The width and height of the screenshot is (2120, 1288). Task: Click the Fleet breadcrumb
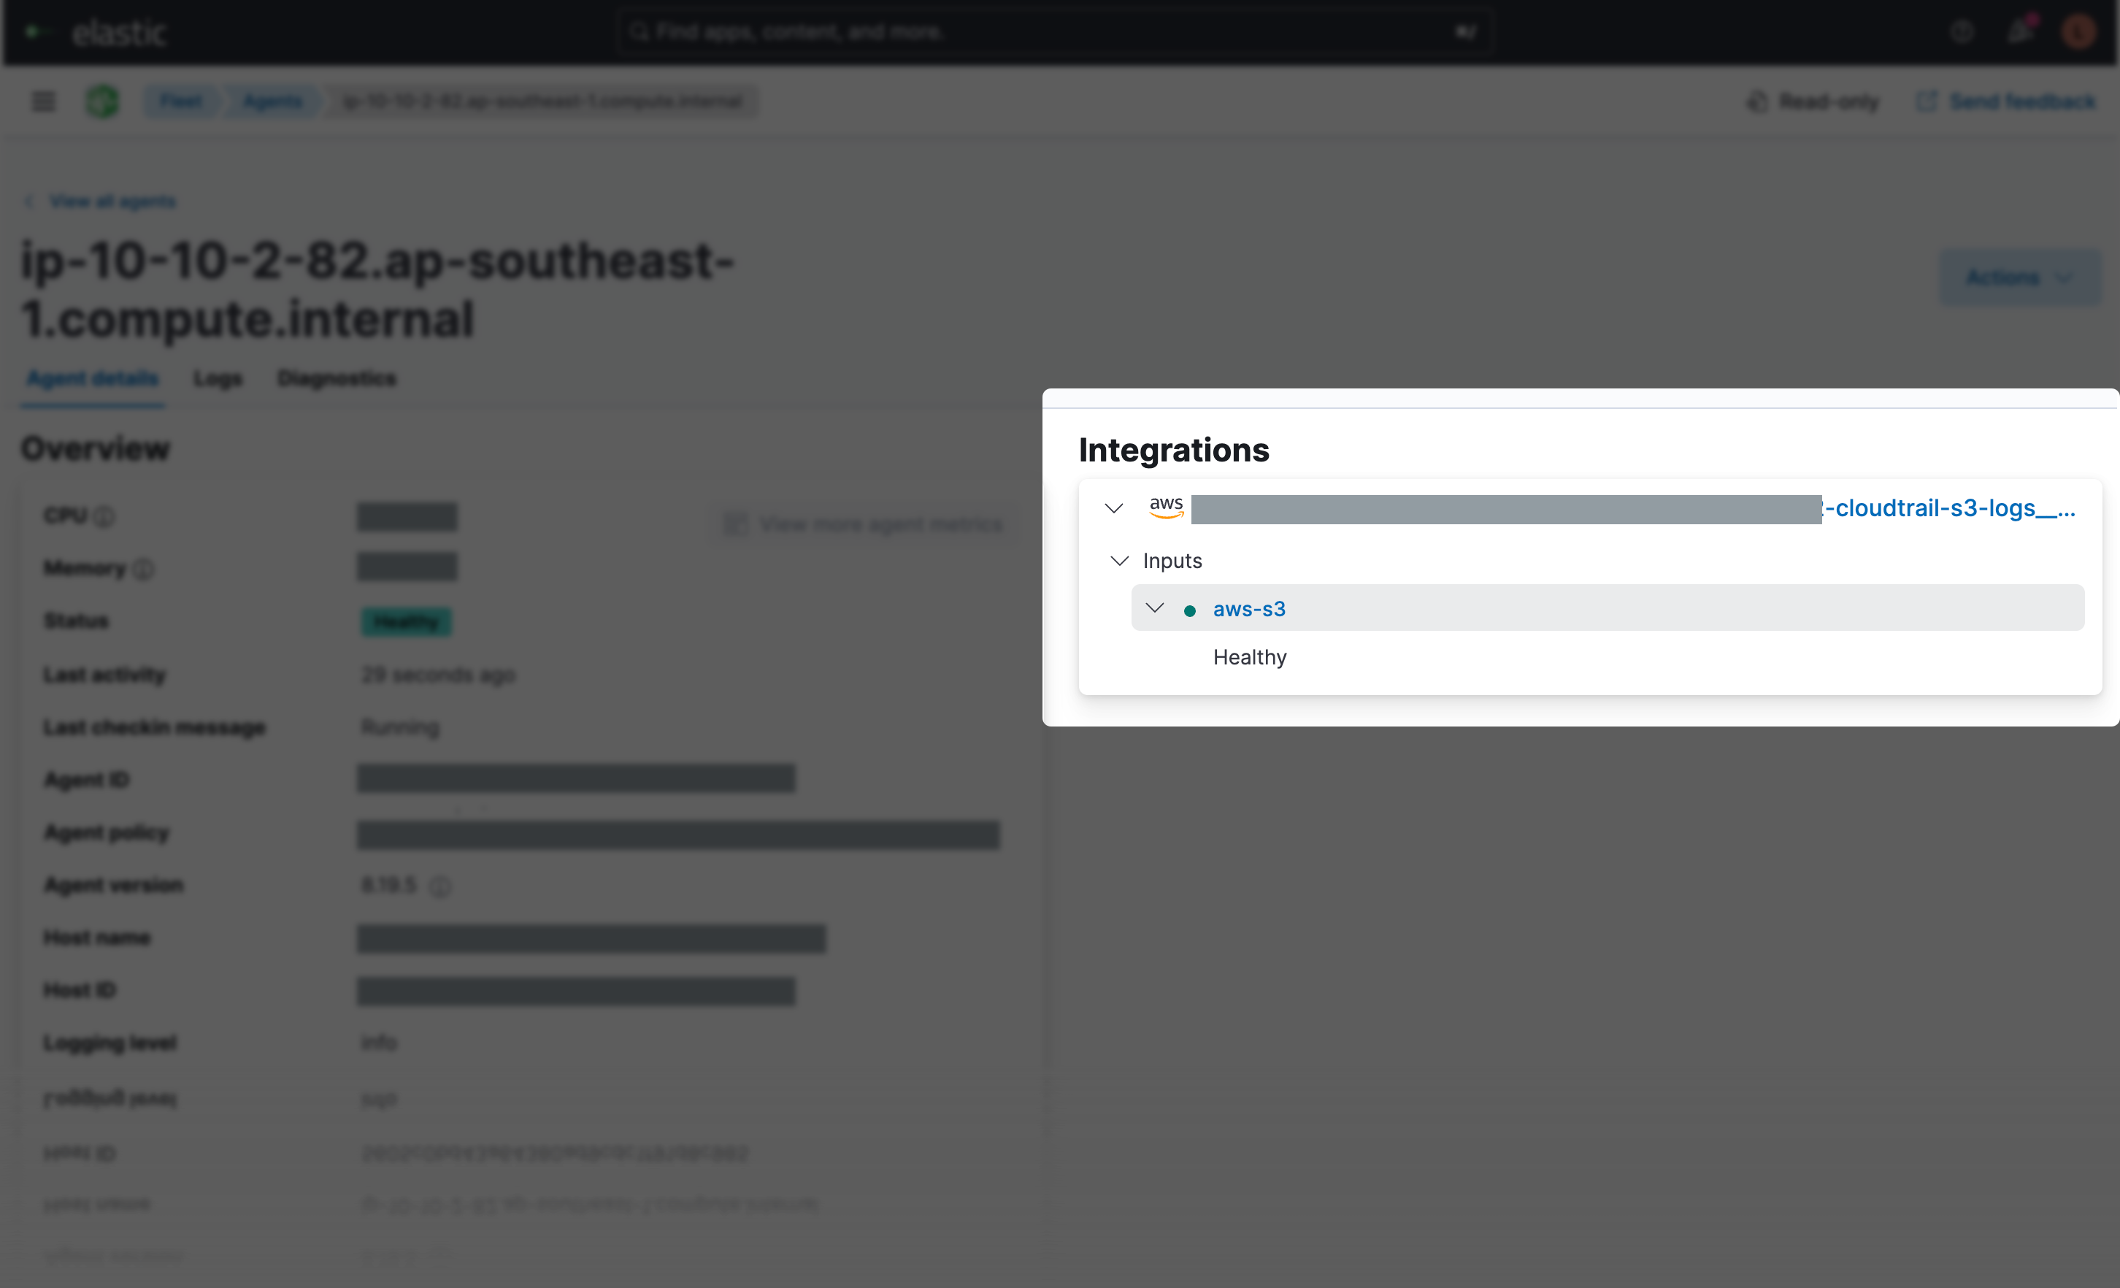[182, 101]
